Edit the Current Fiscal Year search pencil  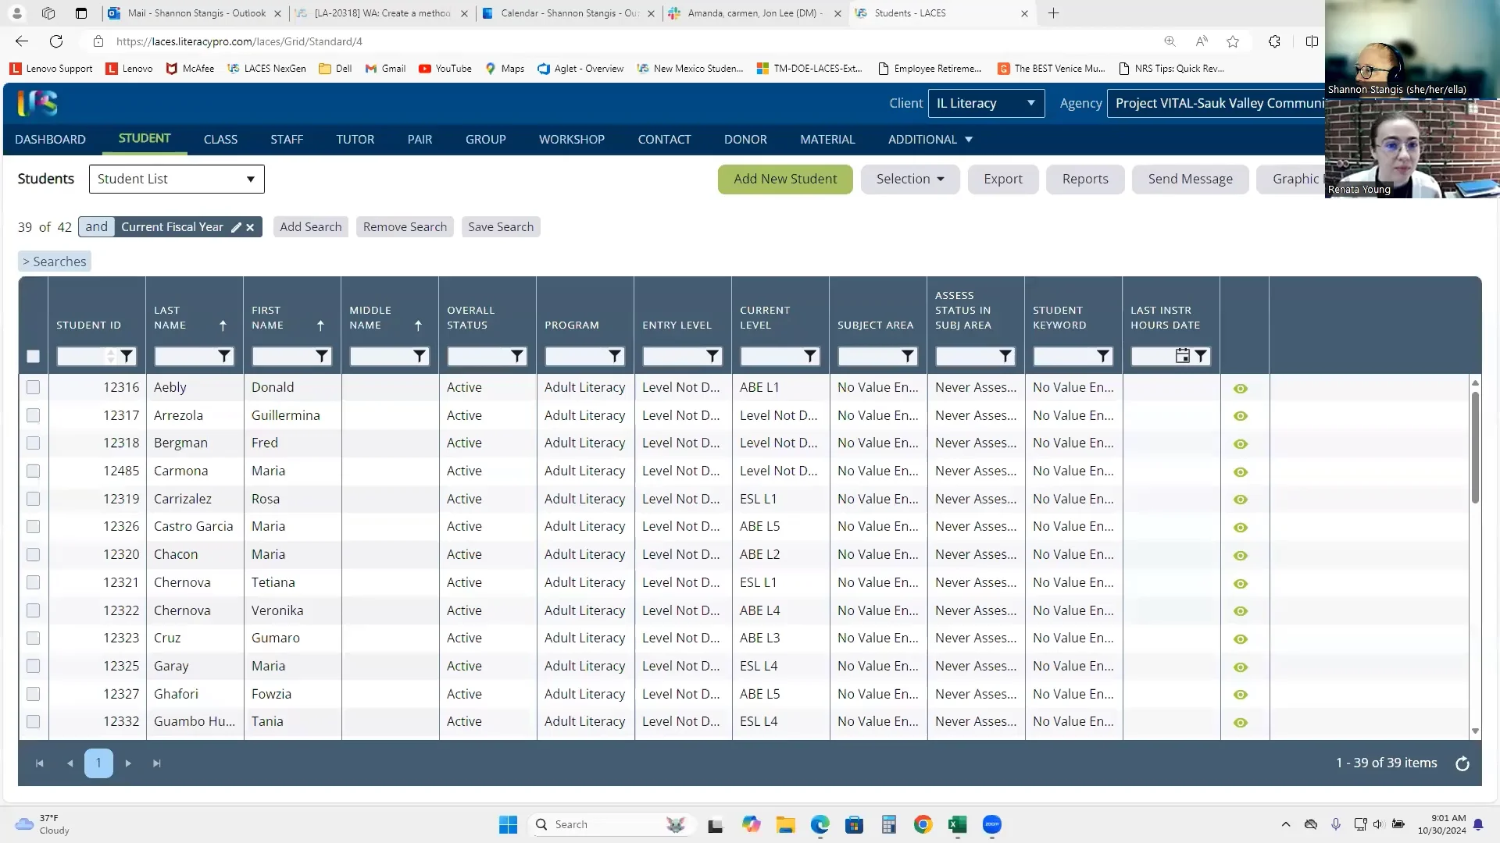tap(236, 227)
